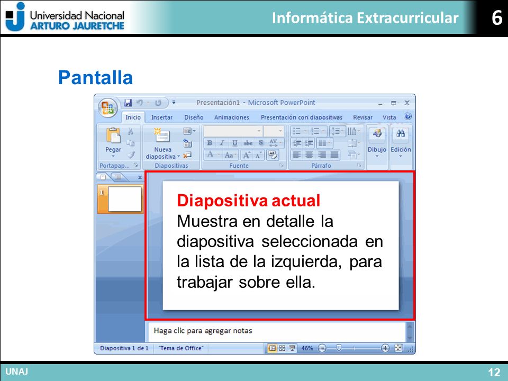Open Customize Quick Access Toolbar arrow

click(x=174, y=102)
